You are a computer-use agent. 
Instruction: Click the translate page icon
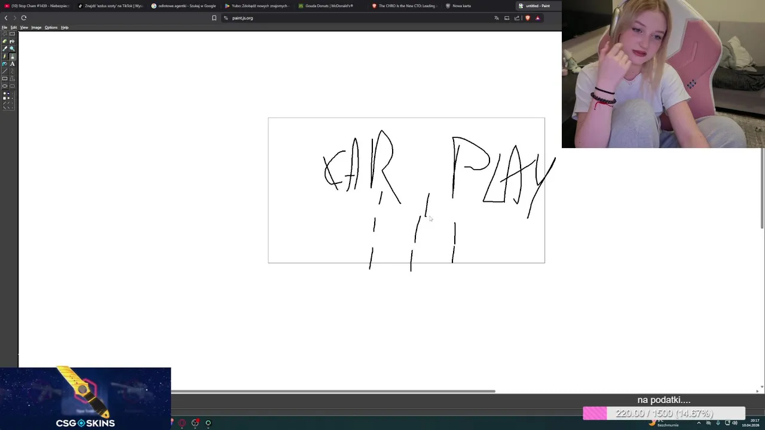click(x=496, y=18)
